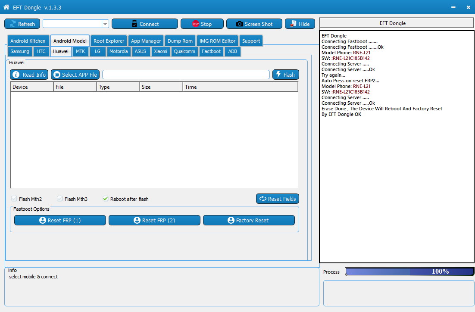Click the Select APP File button
Image resolution: width=475 pixels, height=312 pixels.
coord(75,75)
